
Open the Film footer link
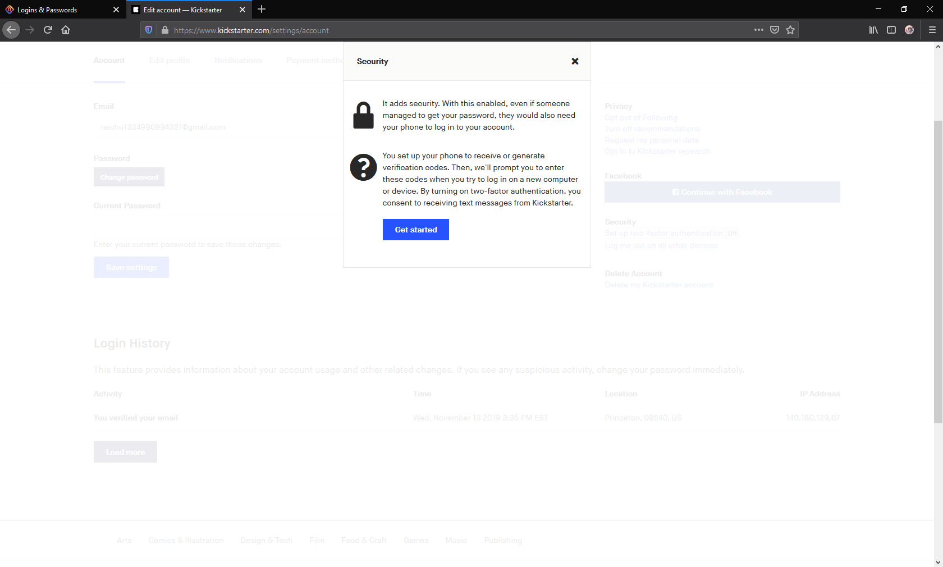[x=317, y=540]
